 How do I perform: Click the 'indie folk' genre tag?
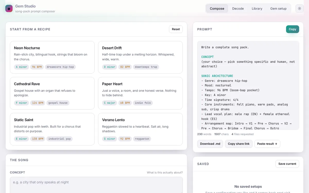pos(143,103)
